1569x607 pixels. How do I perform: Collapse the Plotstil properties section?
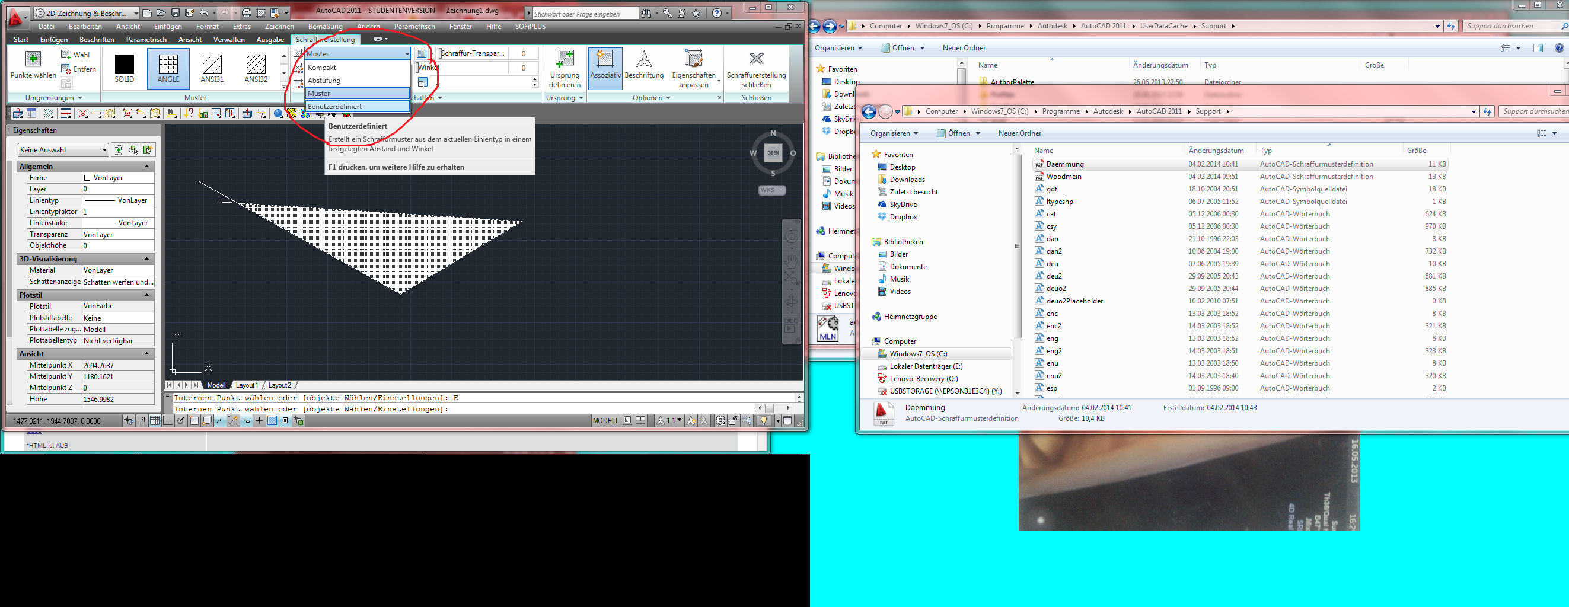pyautogui.click(x=147, y=295)
